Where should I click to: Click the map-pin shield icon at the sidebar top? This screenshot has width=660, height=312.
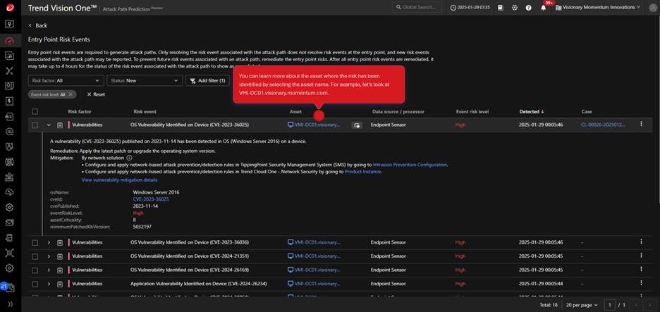10,24
